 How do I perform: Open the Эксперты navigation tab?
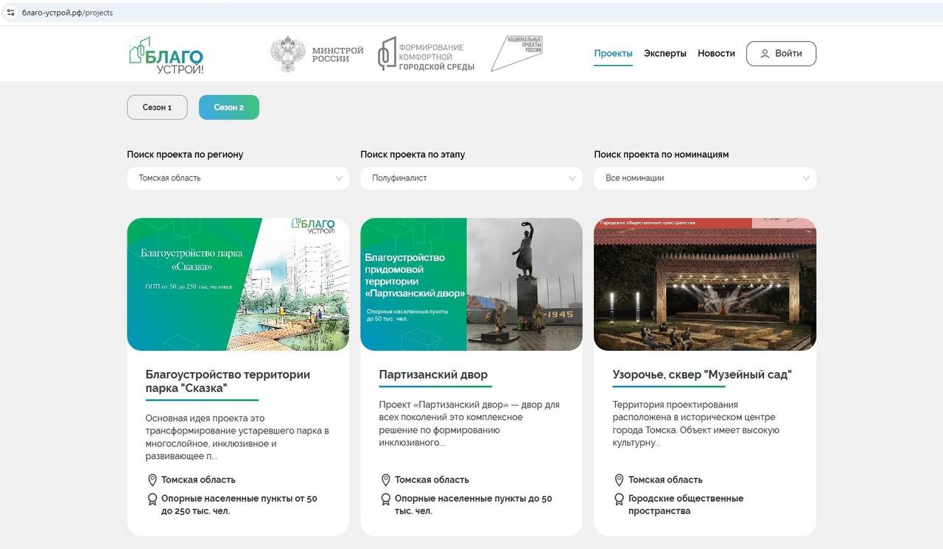665,54
